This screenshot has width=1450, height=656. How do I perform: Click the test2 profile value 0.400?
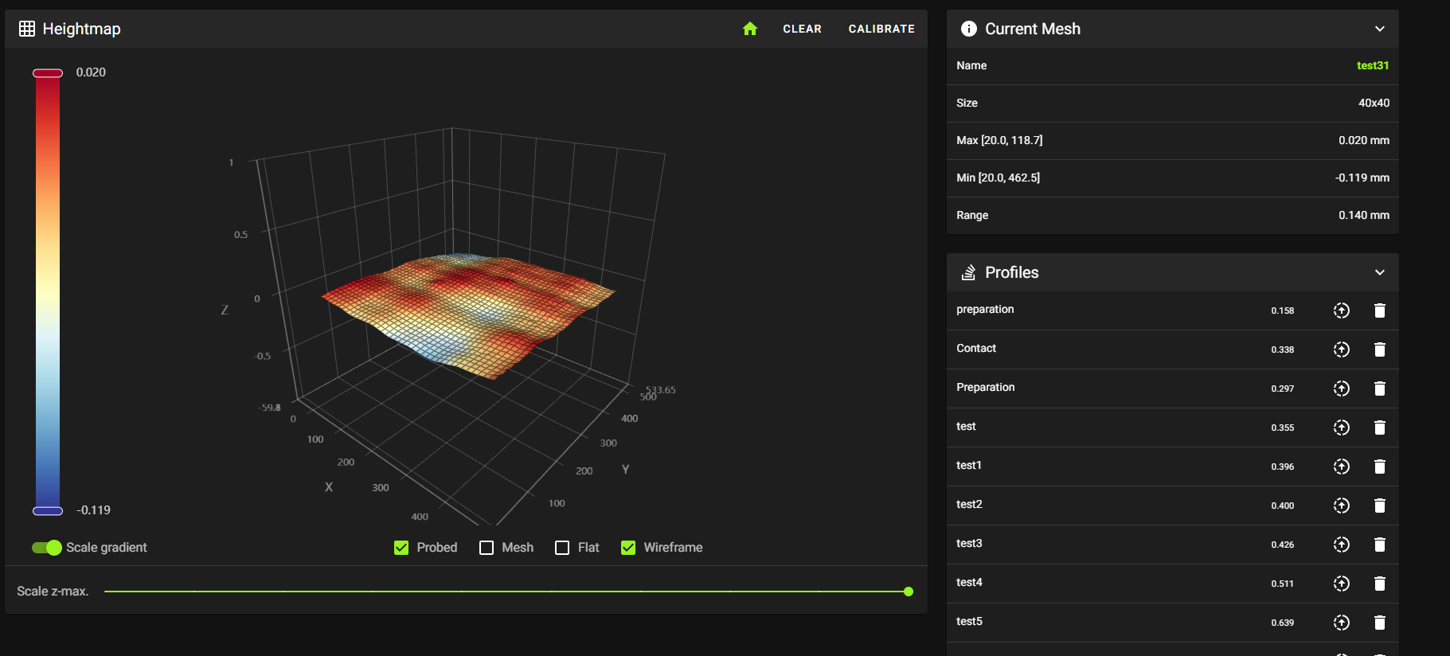pyautogui.click(x=1282, y=506)
